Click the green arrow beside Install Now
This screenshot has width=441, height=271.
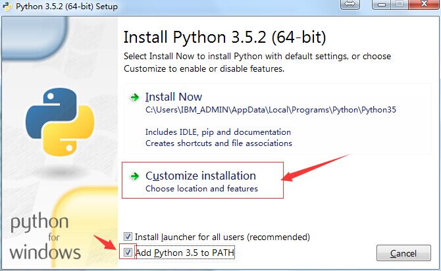click(135, 97)
